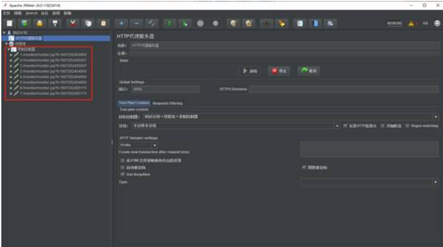Click the elapsed time display 00:00:00
Viewport: 443px width, 247px height.
394,23
